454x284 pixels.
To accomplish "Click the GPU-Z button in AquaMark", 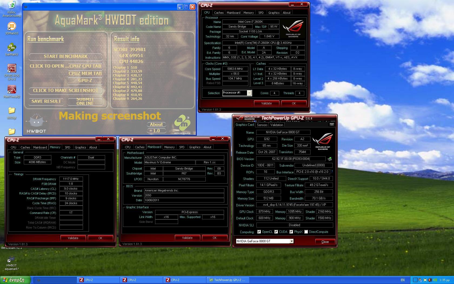I will click(x=85, y=80).
